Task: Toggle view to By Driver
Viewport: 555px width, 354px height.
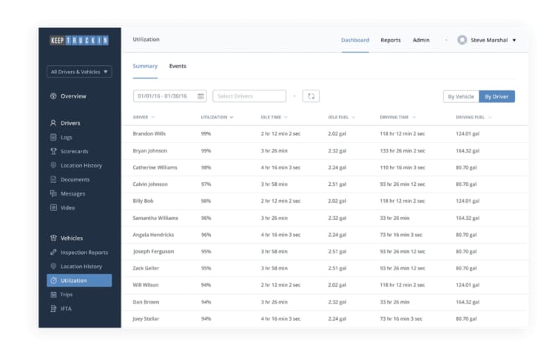Action: pyautogui.click(x=497, y=96)
